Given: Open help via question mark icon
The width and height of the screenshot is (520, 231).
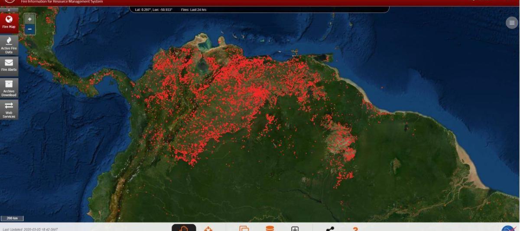Looking at the screenshot, I should tap(355, 228).
